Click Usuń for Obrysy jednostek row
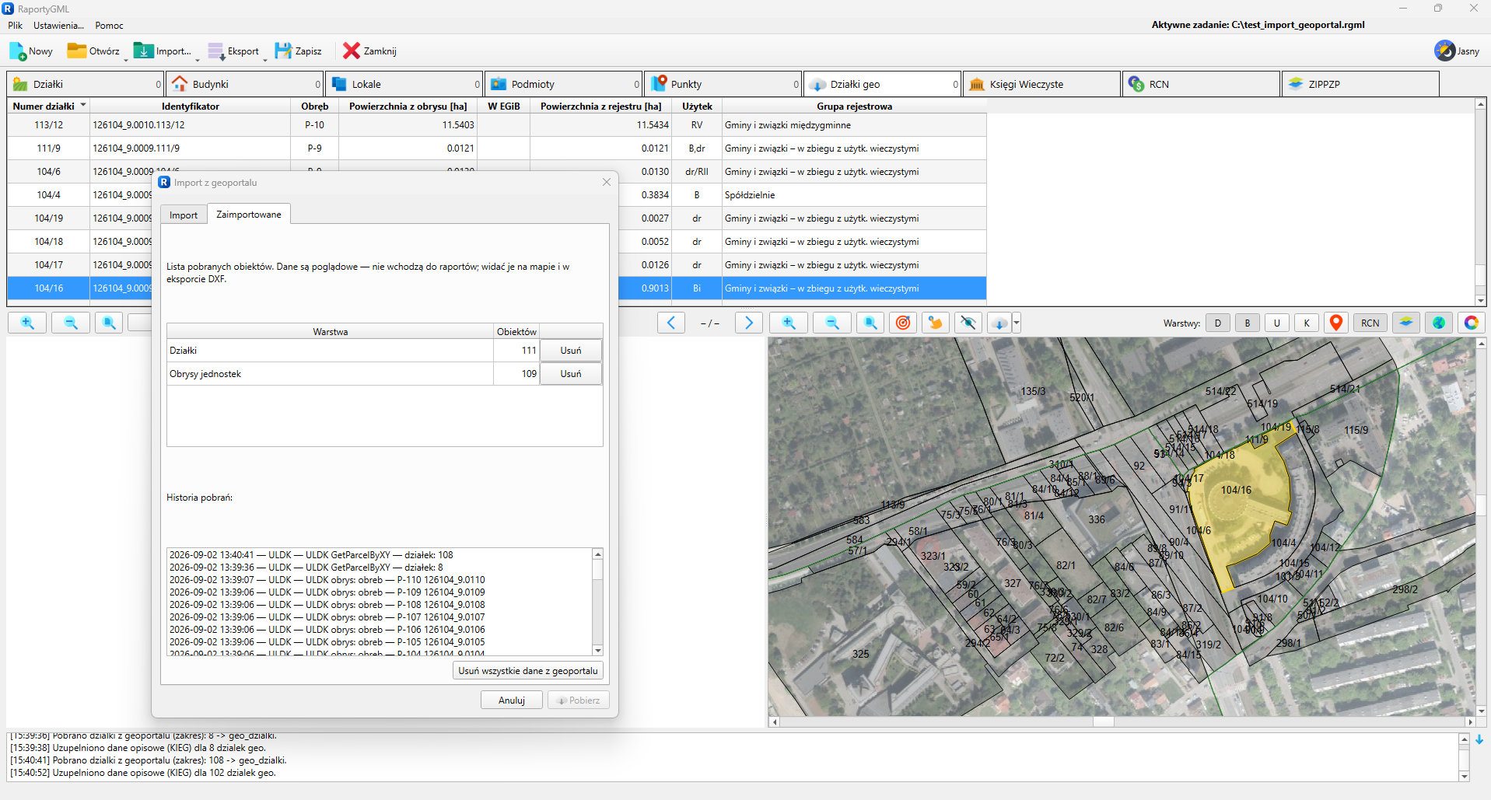The width and height of the screenshot is (1491, 800). (x=571, y=374)
